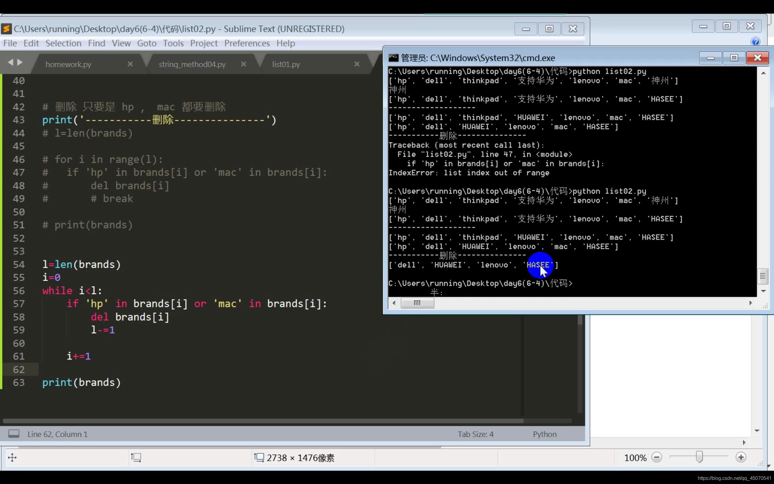Close the string_method04.py tab

243,64
